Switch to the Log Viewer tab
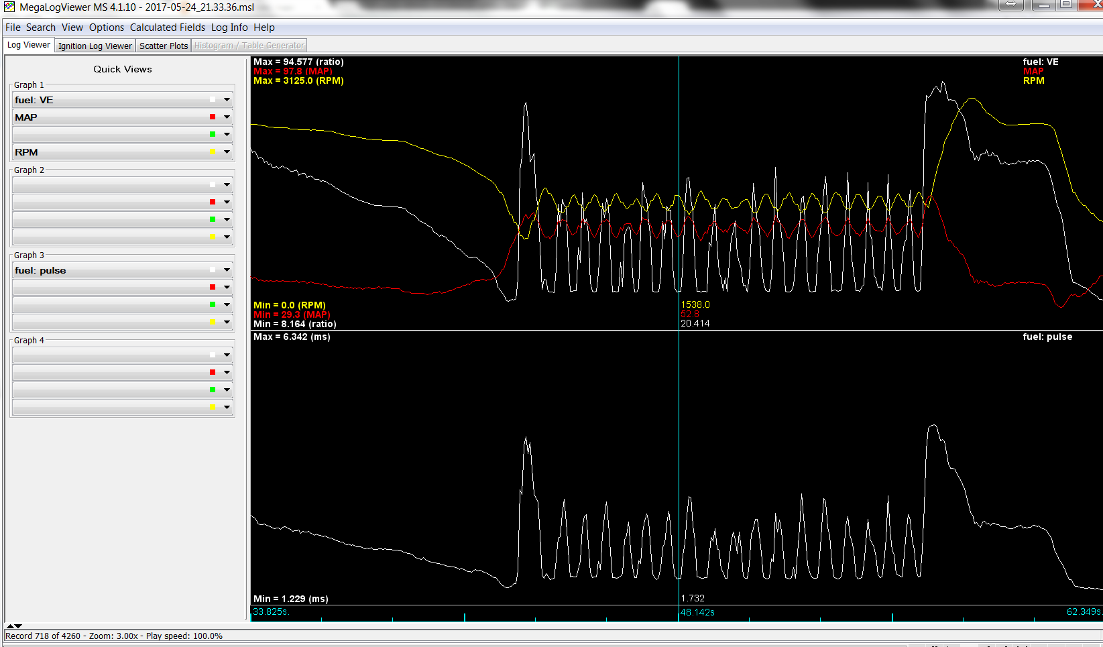 point(29,45)
